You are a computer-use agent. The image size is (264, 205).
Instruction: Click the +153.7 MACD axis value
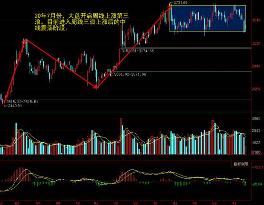[258, 167]
